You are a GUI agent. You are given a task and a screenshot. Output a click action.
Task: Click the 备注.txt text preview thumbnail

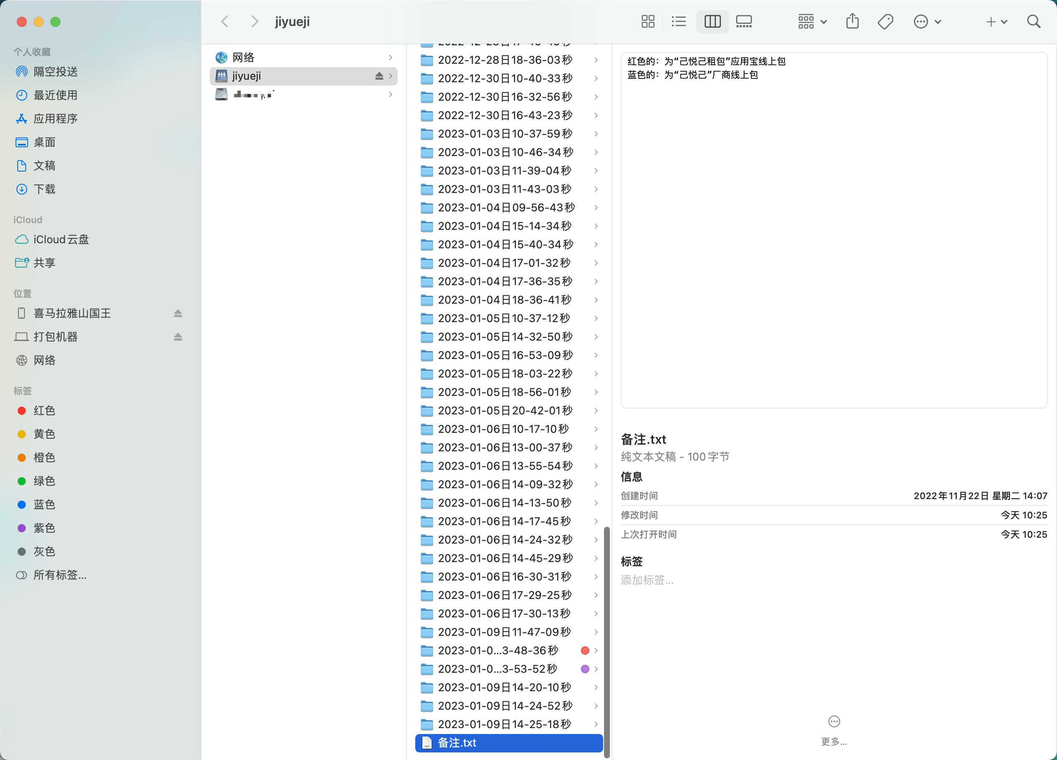834,230
